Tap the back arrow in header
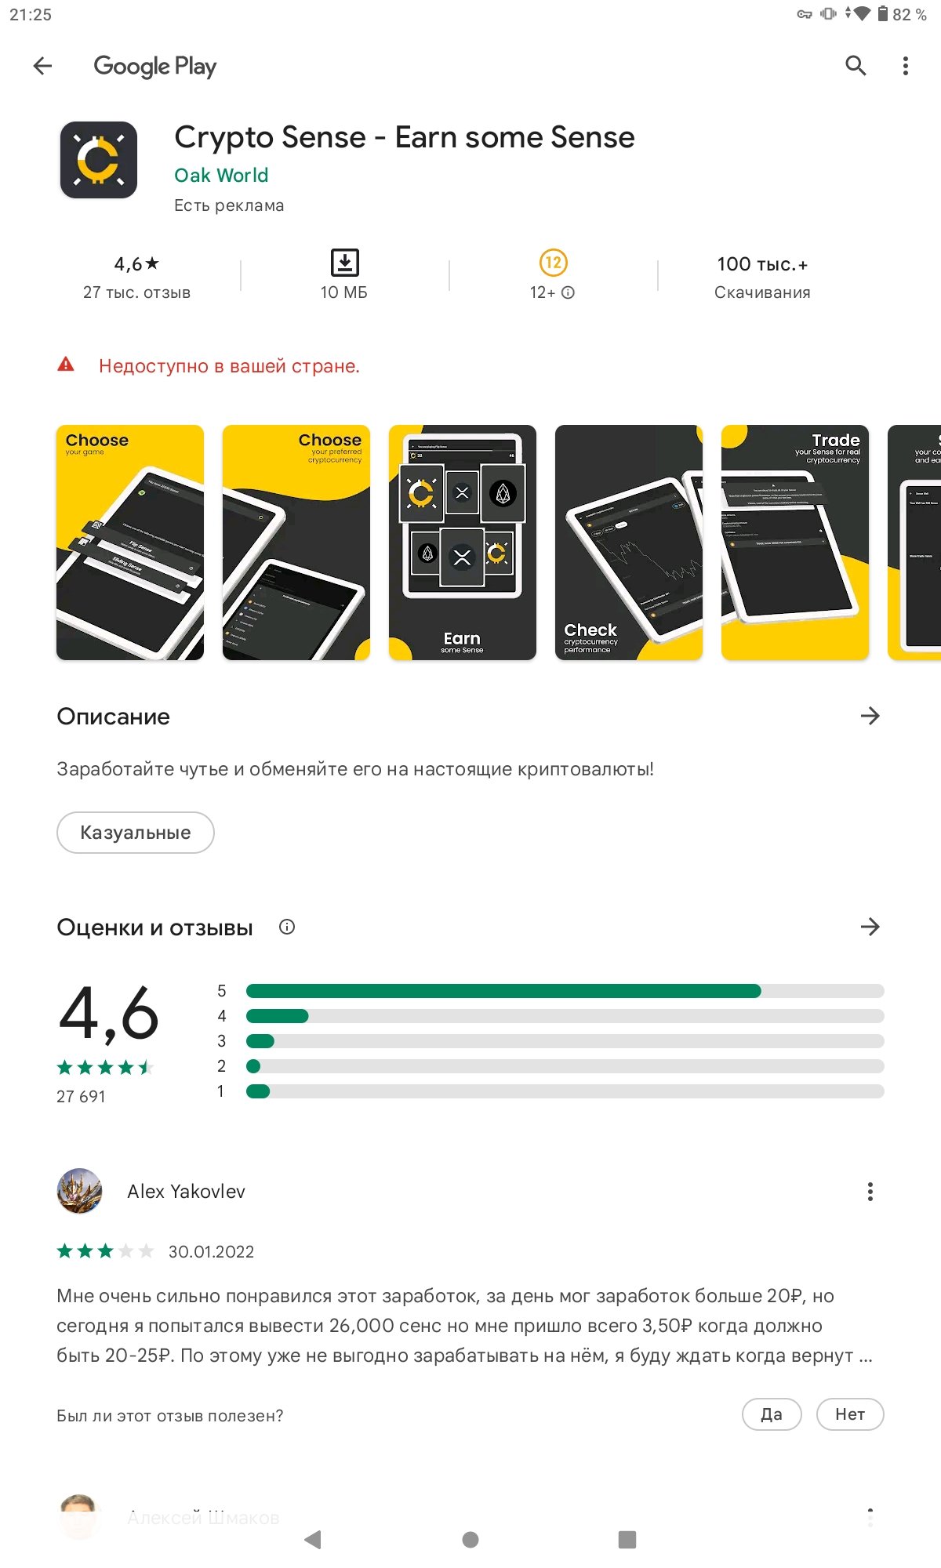 [x=42, y=66]
